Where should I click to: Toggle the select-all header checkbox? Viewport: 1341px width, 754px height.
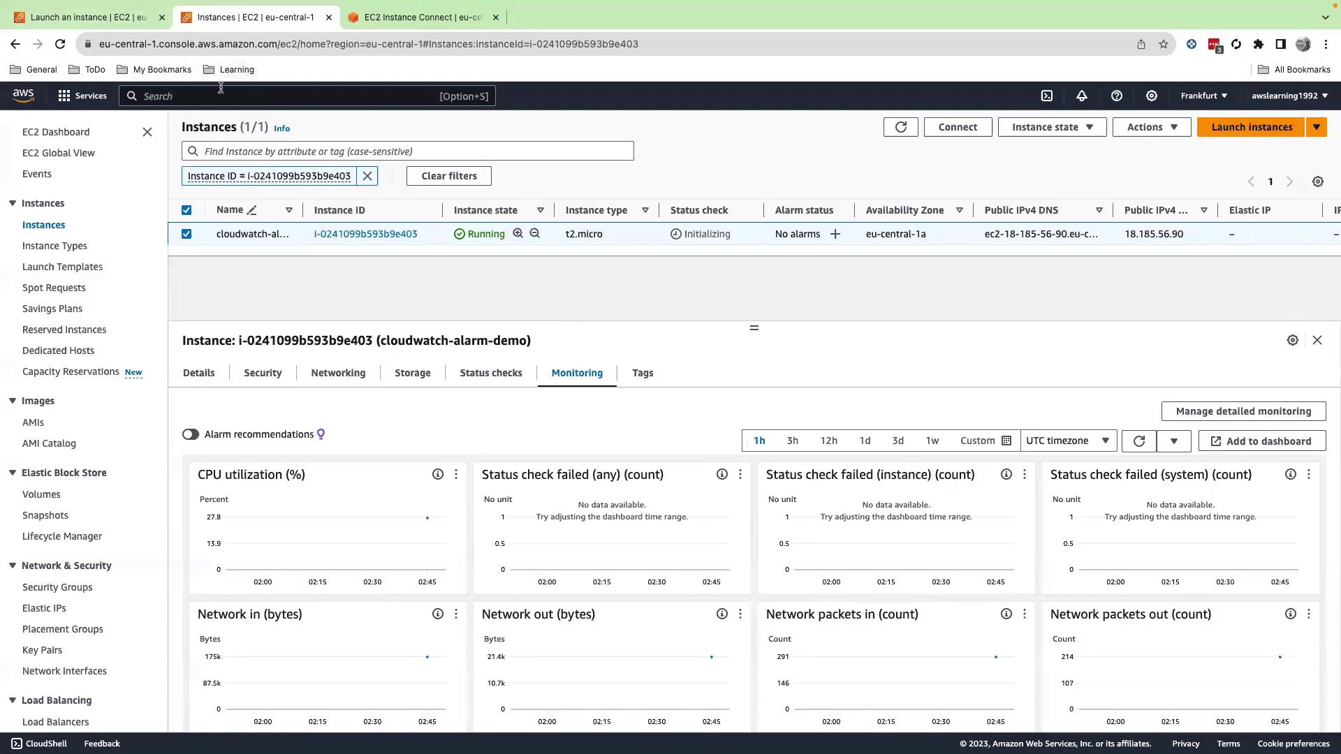pyautogui.click(x=186, y=210)
